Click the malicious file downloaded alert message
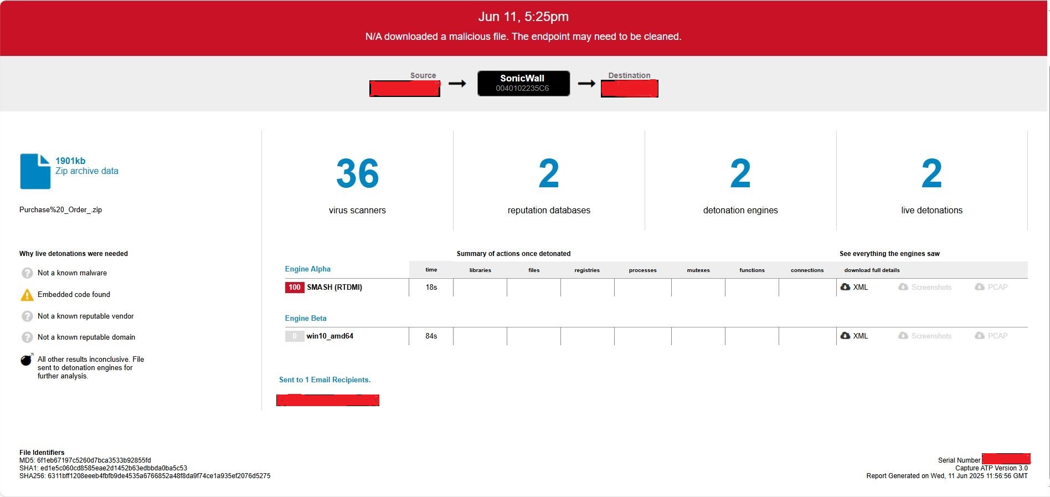1050x497 pixels. 523,37
